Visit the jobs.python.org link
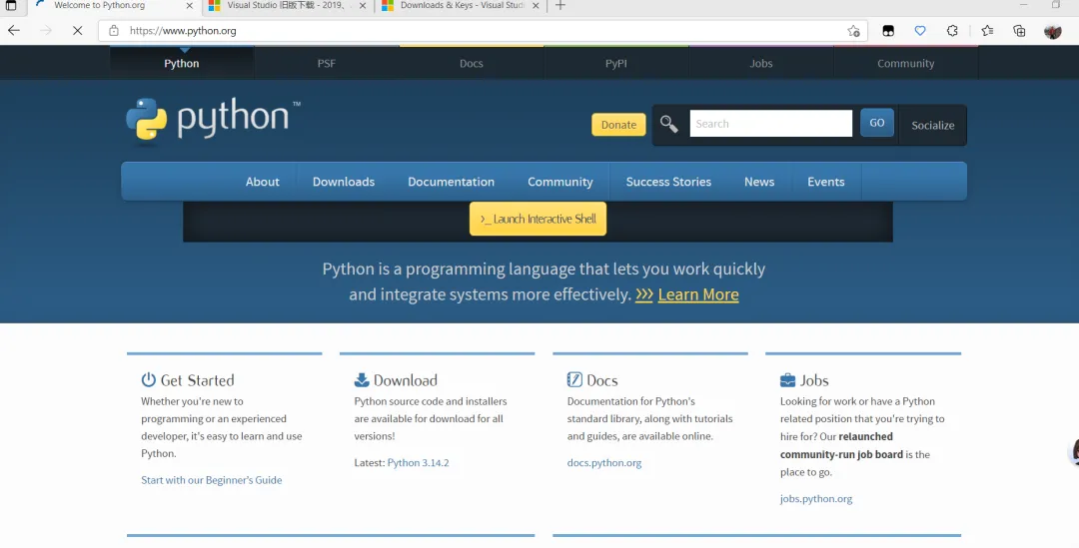Viewport: 1079px width, 548px height. [816, 498]
